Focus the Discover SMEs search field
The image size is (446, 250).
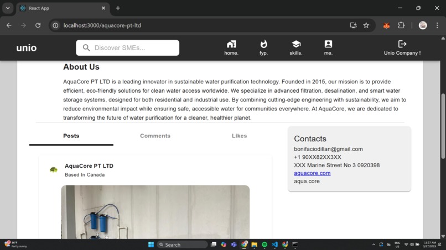[127, 47]
